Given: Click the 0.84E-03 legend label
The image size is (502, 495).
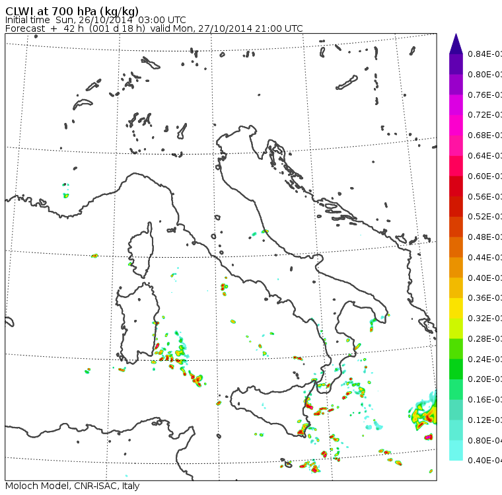Looking at the screenshot, I should pos(485,54).
